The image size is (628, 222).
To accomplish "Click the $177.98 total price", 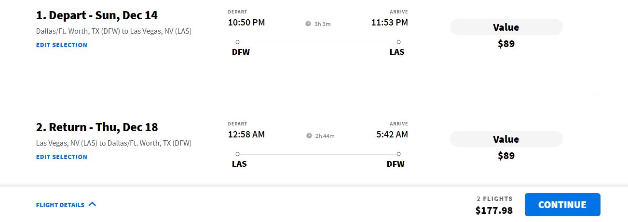I will coord(494,210).
